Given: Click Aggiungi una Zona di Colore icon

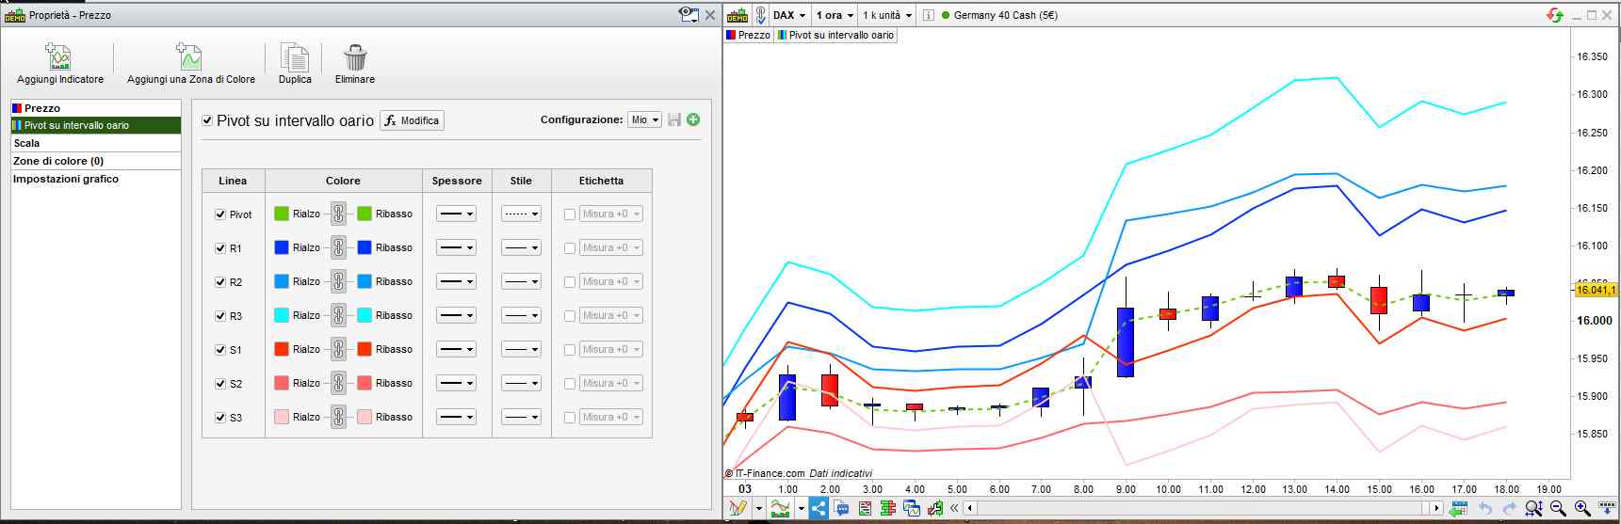Looking at the screenshot, I should coord(189,56).
